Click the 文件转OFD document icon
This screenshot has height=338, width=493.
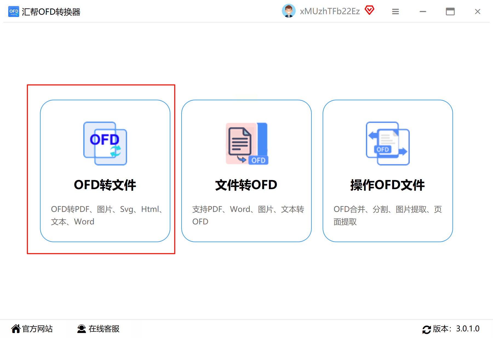click(247, 144)
